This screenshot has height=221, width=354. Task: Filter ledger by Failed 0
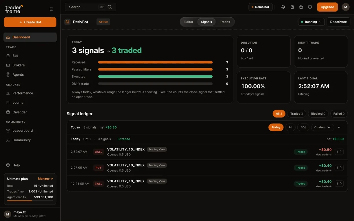(339, 114)
